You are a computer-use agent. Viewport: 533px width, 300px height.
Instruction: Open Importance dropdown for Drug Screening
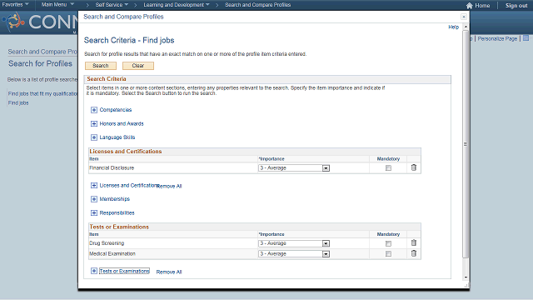click(x=294, y=243)
